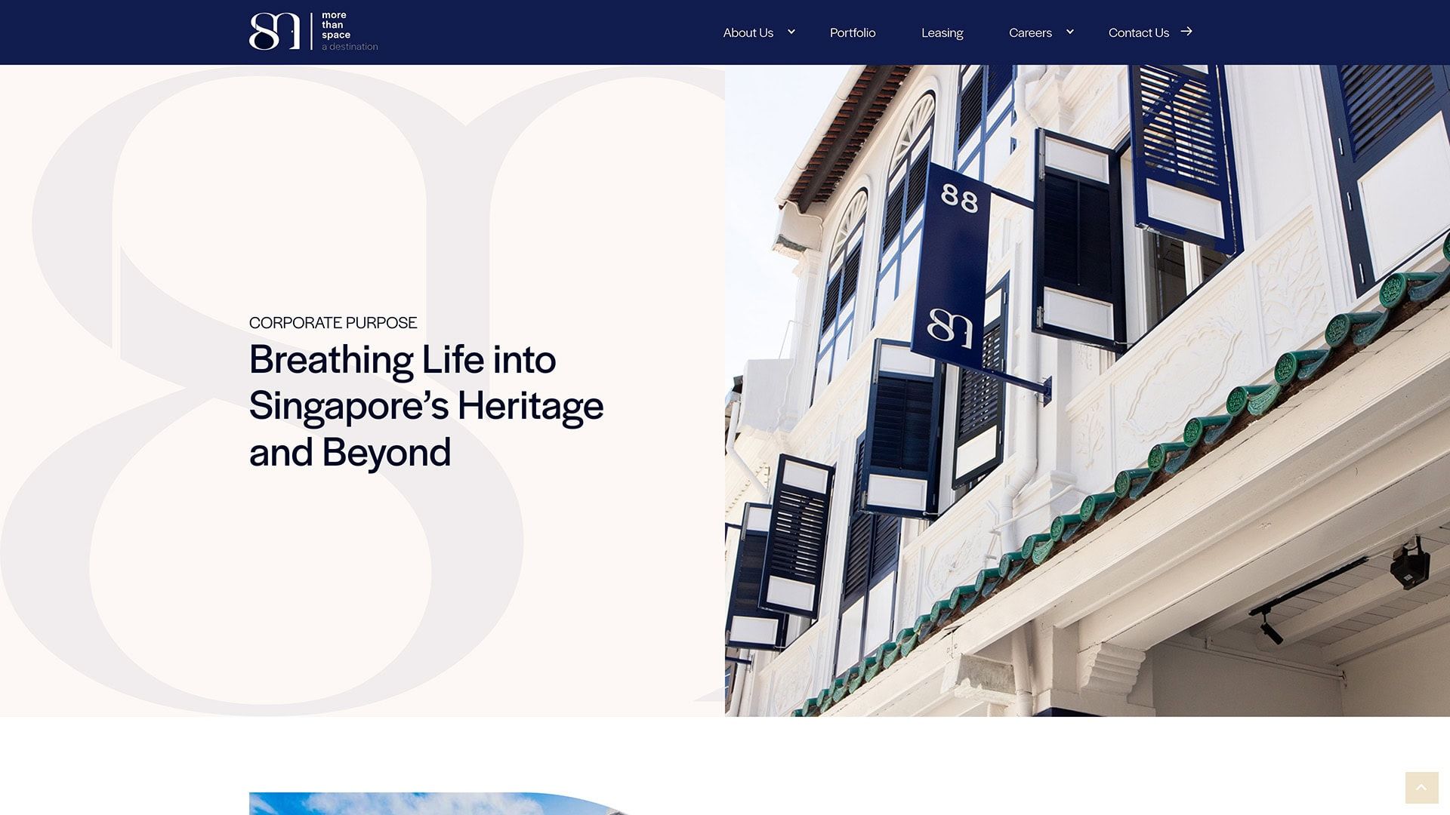Image resolution: width=1450 pixels, height=815 pixels.
Task: Open the About Us menu
Action: click(x=748, y=32)
